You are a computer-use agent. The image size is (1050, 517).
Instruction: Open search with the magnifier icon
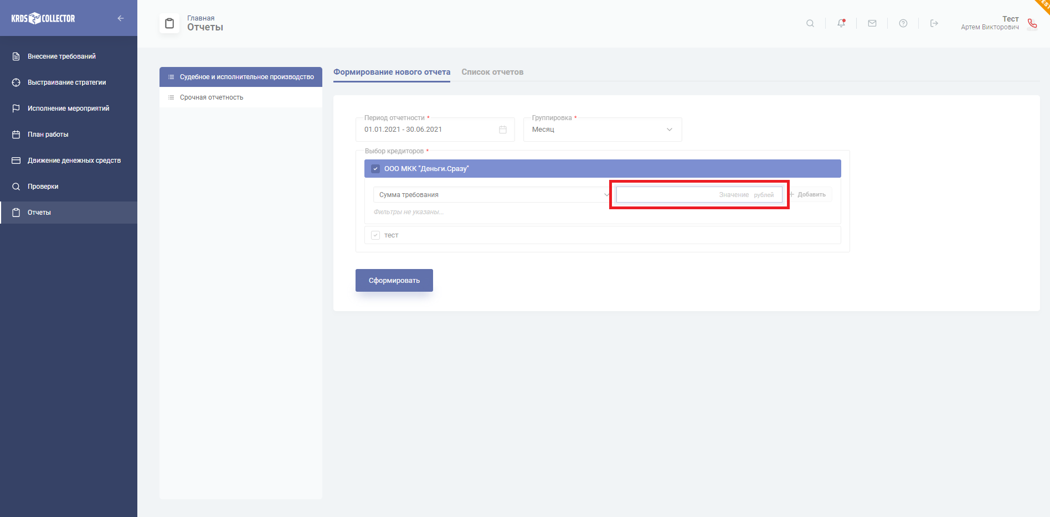click(x=810, y=23)
